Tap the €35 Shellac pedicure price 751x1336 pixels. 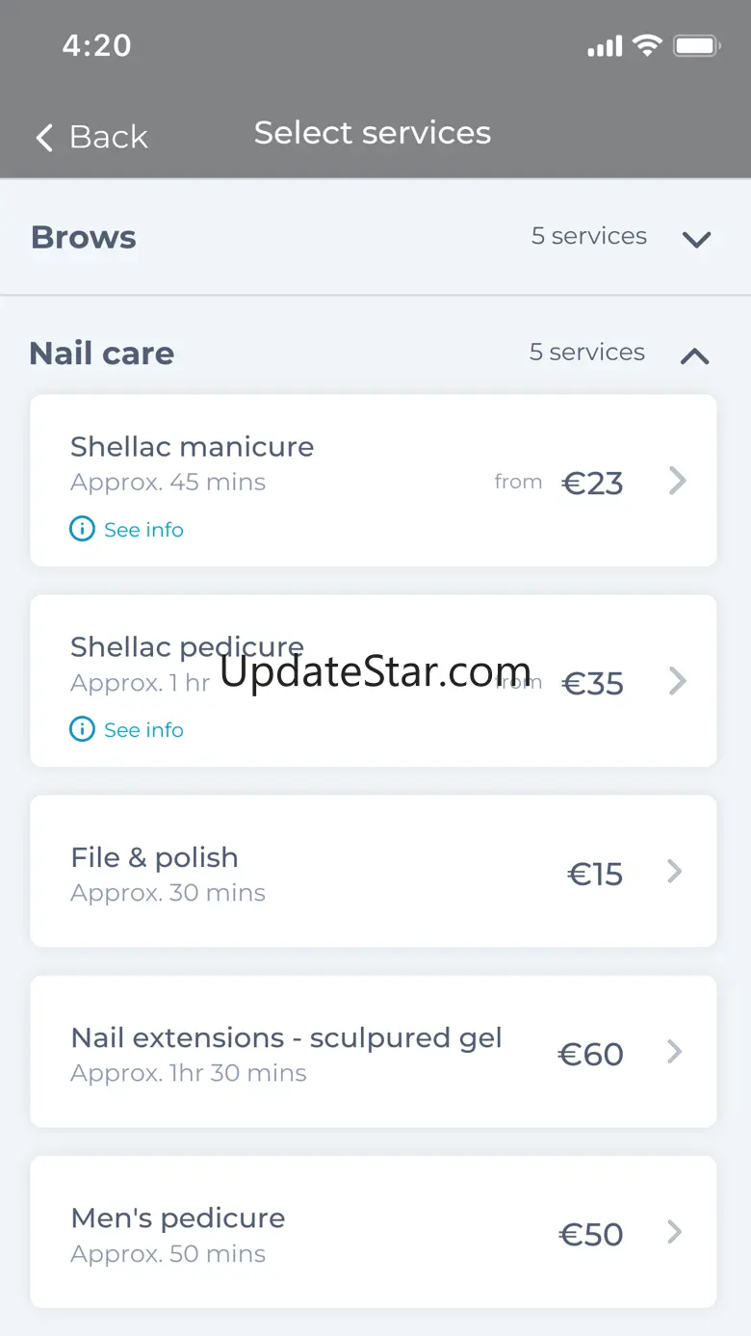[x=593, y=684]
